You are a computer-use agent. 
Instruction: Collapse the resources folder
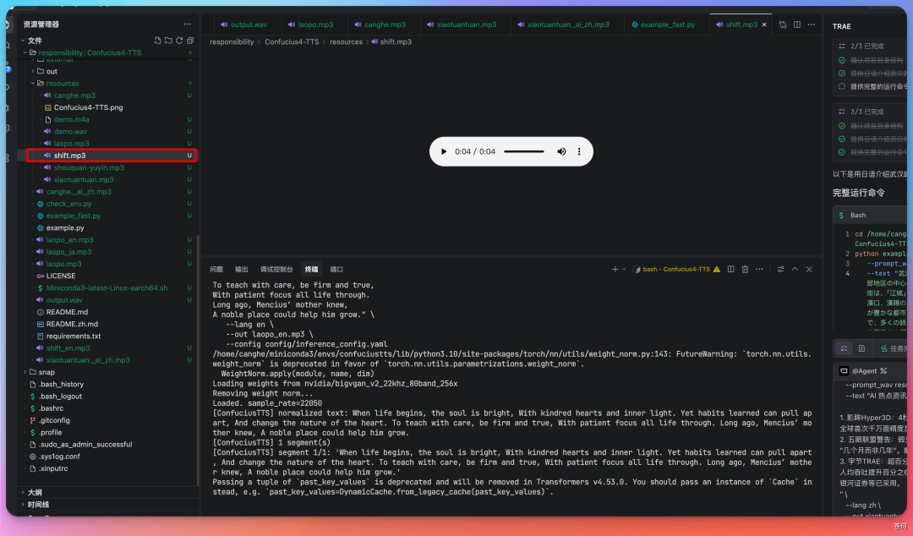[33, 84]
